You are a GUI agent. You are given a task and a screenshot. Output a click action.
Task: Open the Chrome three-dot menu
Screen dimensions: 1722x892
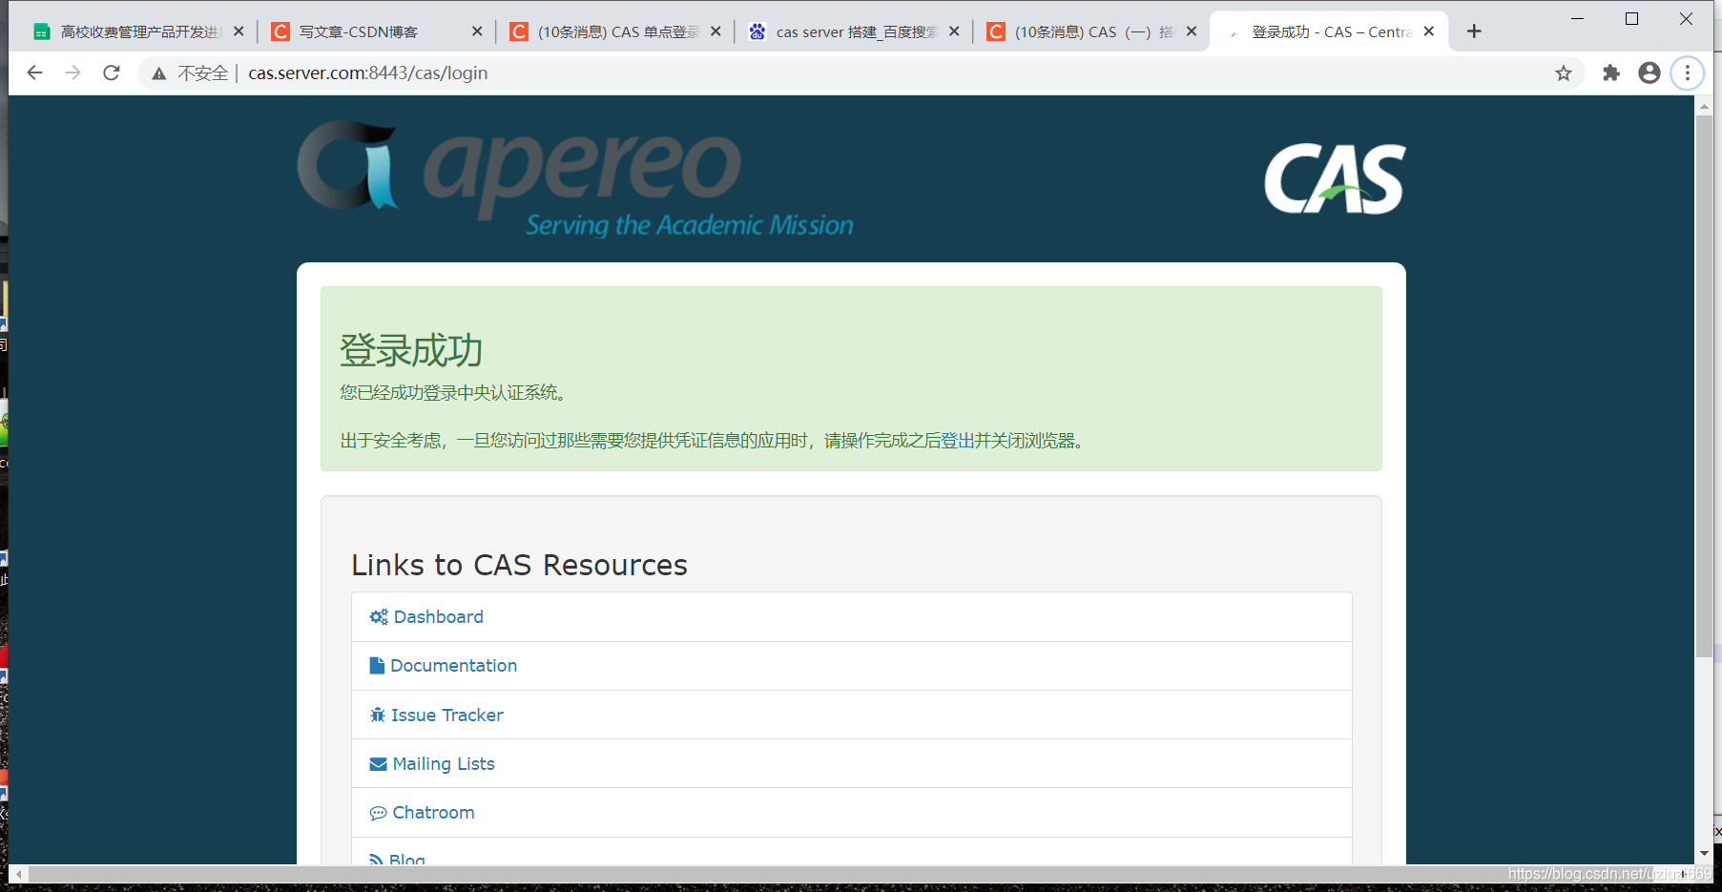tap(1688, 73)
